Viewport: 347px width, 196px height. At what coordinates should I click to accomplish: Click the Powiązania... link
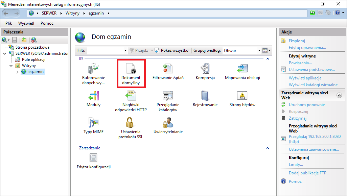(300, 63)
